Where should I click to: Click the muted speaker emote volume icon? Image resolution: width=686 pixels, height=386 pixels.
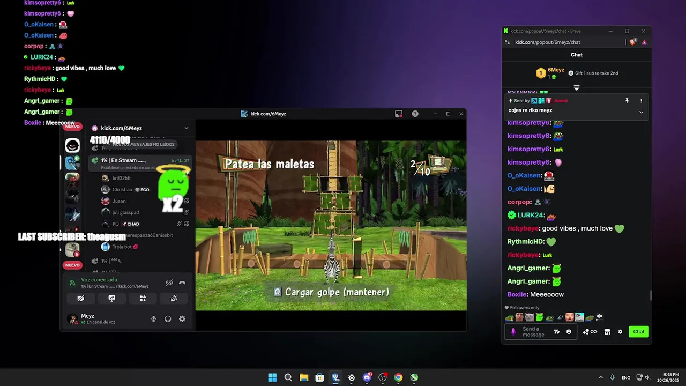[x=600, y=317]
